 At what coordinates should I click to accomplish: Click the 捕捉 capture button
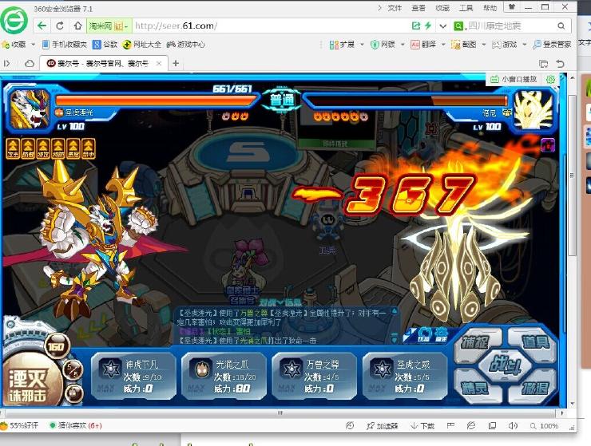click(x=476, y=343)
